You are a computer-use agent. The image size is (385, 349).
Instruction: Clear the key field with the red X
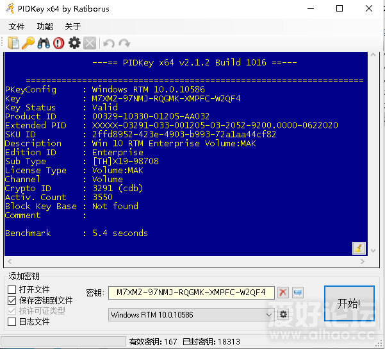point(283,293)
